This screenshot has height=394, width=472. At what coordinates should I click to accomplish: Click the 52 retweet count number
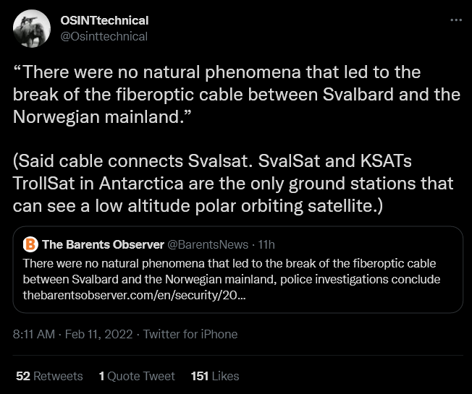(x=23, y=376)
